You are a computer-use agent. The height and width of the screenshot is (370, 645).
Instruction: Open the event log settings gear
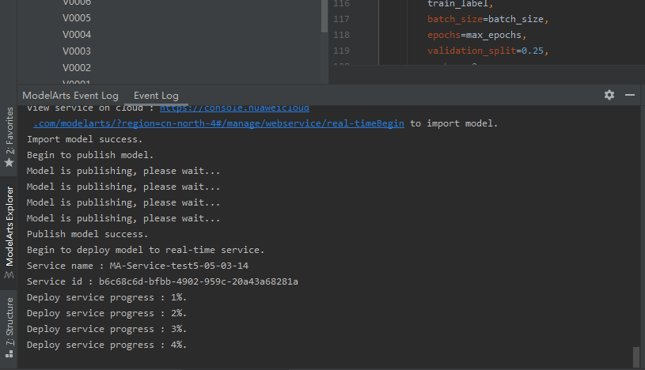click(609, 95)
